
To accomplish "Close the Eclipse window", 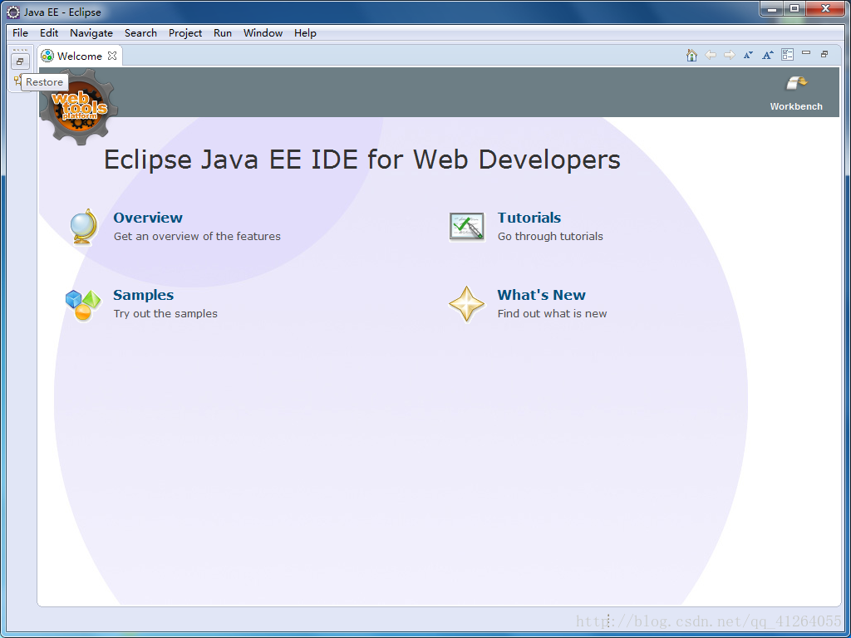I will click(825, 9).
